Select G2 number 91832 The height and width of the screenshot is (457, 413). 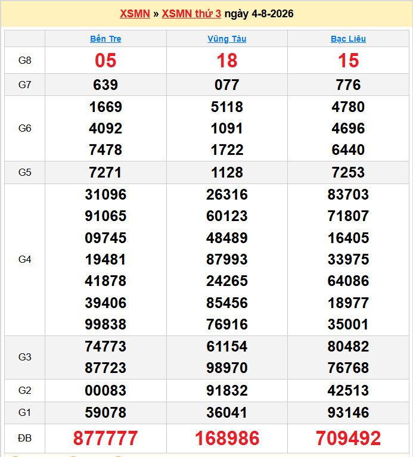pos(226,390)
